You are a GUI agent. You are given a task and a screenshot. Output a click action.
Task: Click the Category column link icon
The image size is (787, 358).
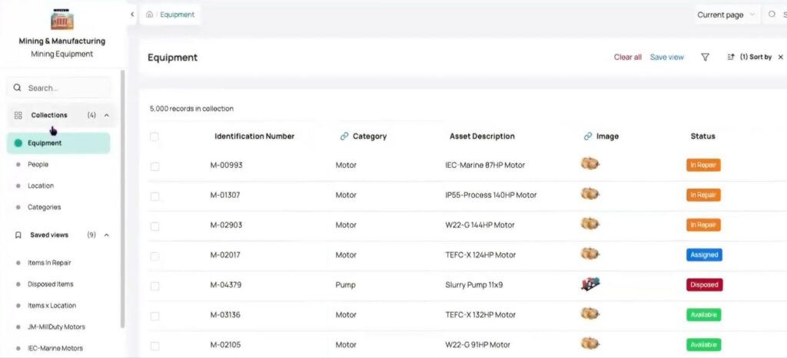[344, 136]
